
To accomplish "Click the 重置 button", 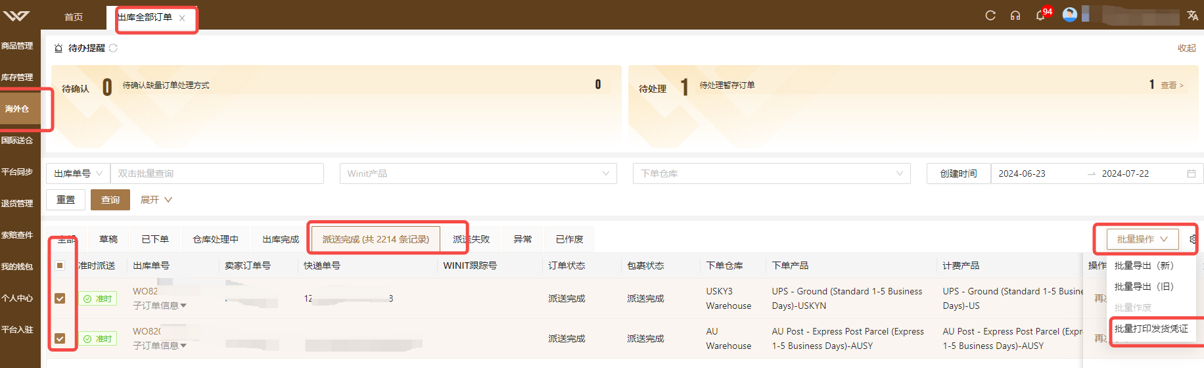I will [66, 200].
